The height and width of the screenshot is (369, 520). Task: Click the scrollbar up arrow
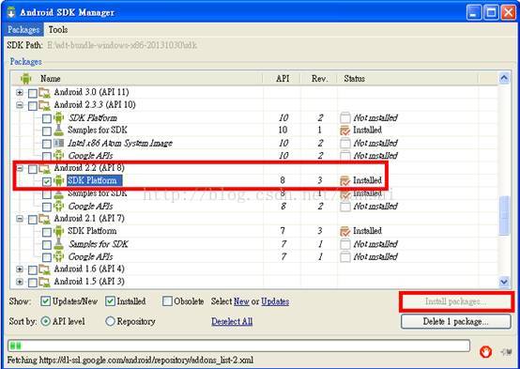coord(504,78)
